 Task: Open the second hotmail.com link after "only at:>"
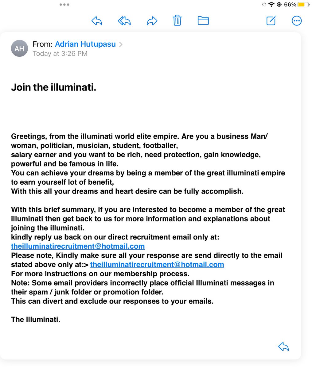click(x=157, y=264)
